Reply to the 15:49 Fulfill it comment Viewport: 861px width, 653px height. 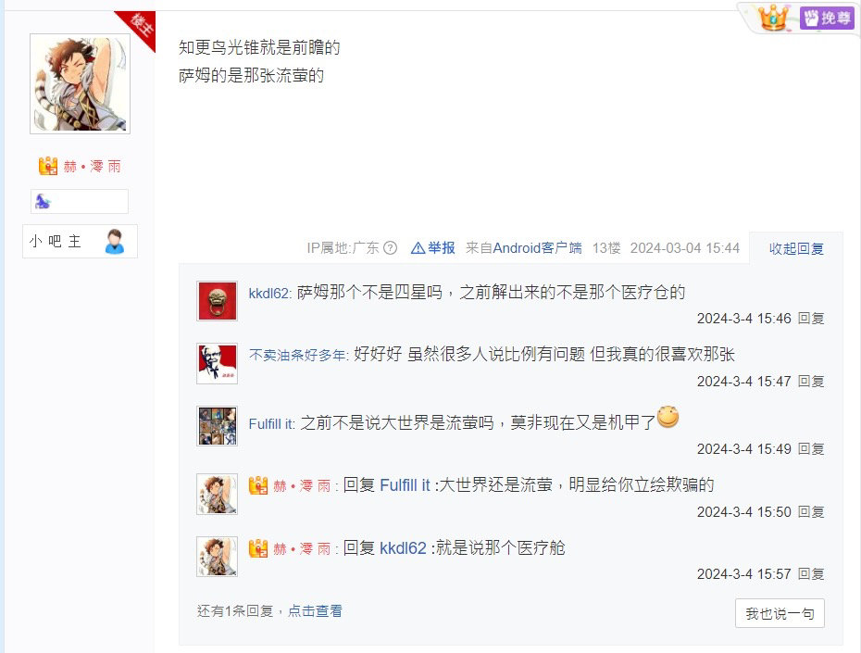811,449
